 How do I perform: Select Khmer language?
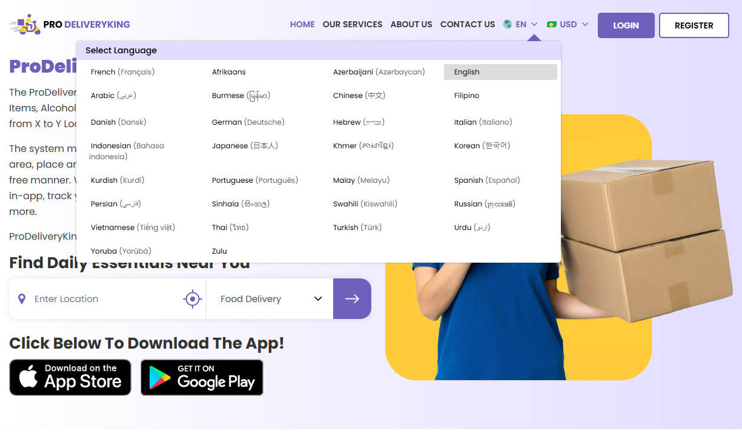point(363,146)
